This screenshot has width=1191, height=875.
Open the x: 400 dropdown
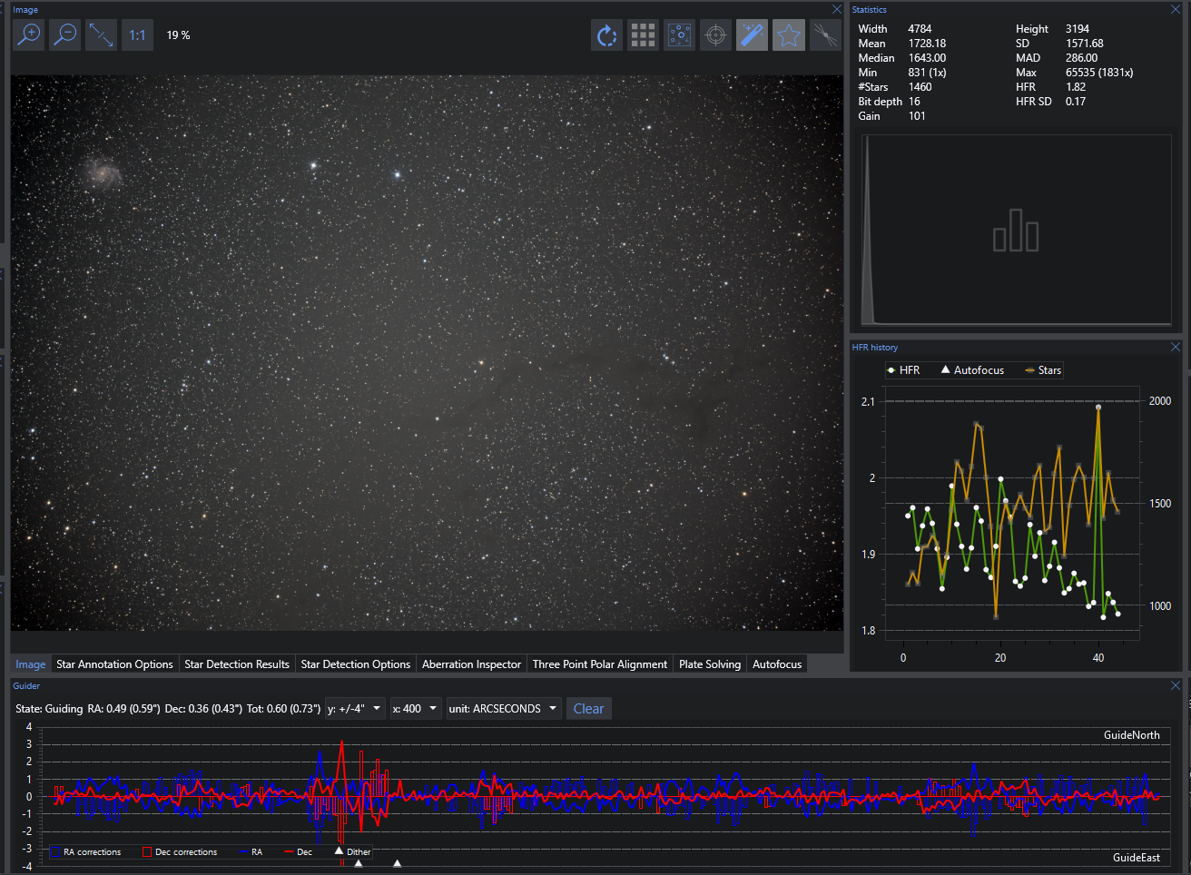click(415, 709)
